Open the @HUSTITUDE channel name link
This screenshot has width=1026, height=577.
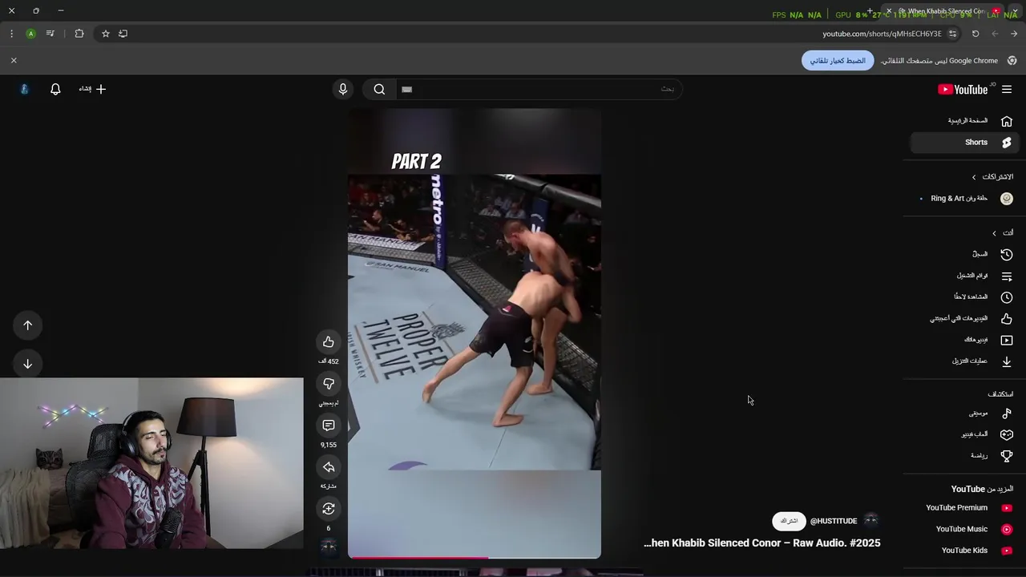(x=834, y=522)
